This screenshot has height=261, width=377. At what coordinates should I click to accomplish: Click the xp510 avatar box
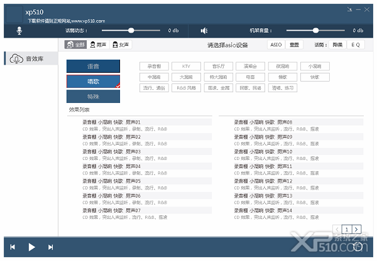(x=14, y=14)
